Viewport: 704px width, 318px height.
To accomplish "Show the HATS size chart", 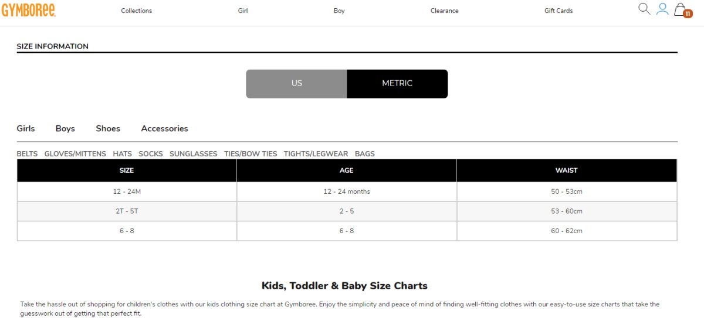I will click(123, 154).
